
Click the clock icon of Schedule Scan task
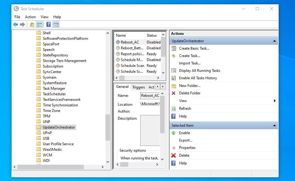118,65
